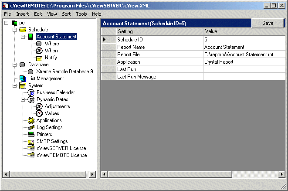Collapse the Database tree node
288x191 pixels.
point(14,65)
